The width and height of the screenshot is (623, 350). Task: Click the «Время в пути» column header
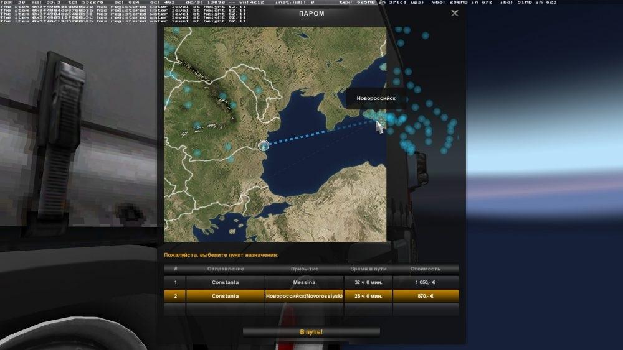[368, 269]
